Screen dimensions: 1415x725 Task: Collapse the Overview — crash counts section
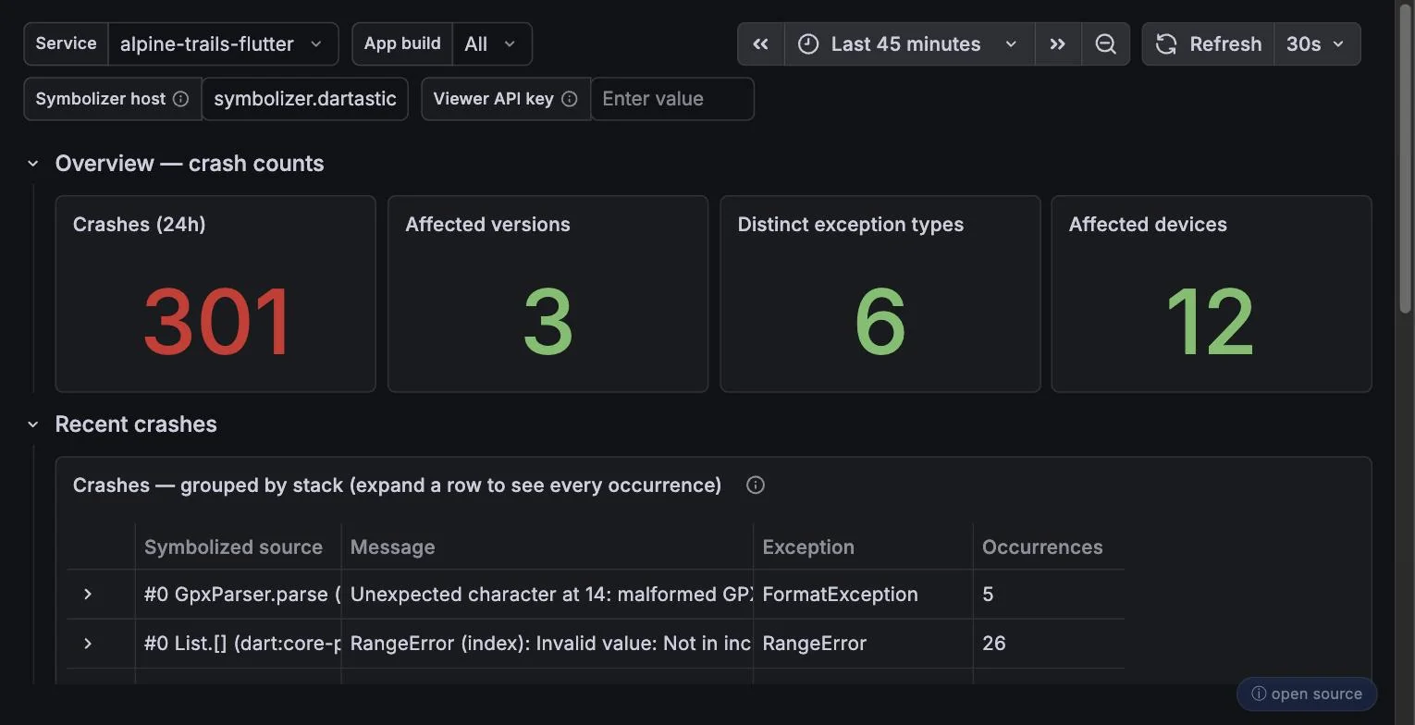[33, 164]
